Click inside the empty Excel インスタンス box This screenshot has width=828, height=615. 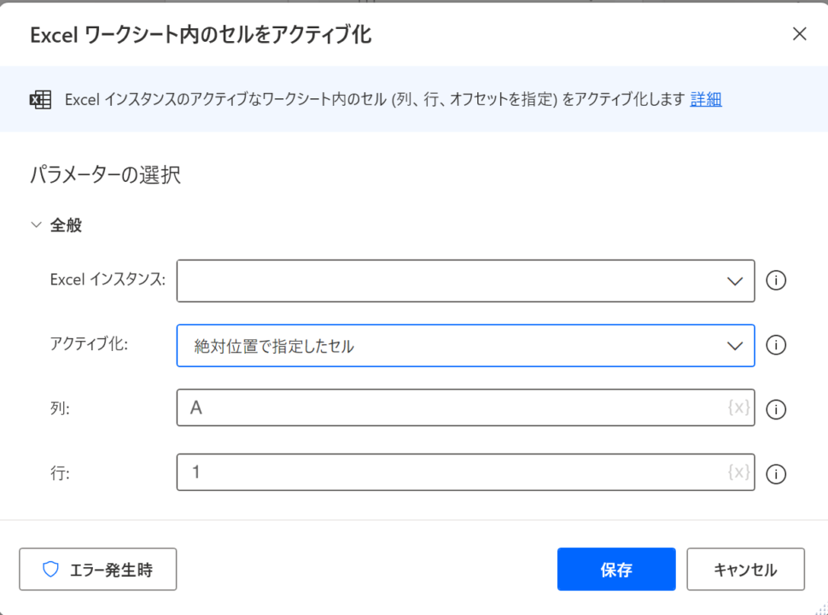coord(465,280)
